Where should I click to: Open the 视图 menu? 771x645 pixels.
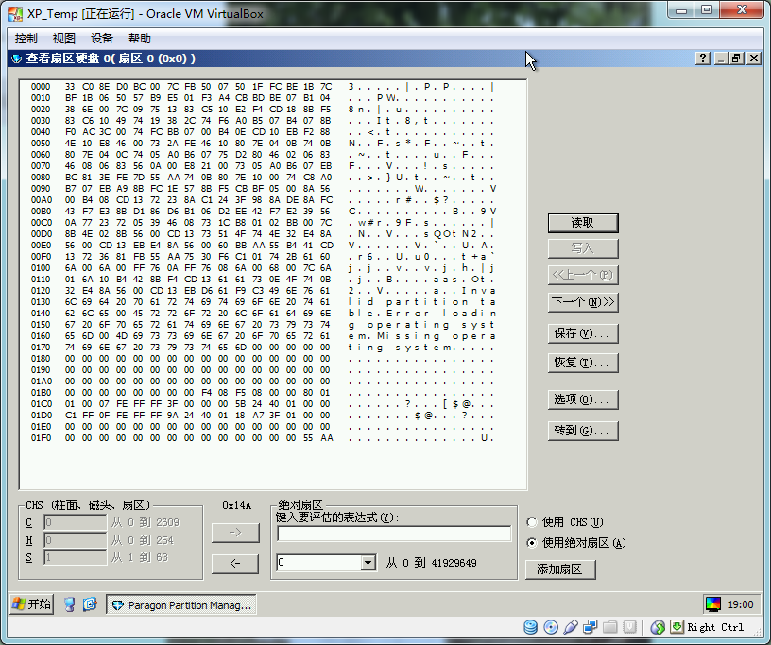click(63, 39)
